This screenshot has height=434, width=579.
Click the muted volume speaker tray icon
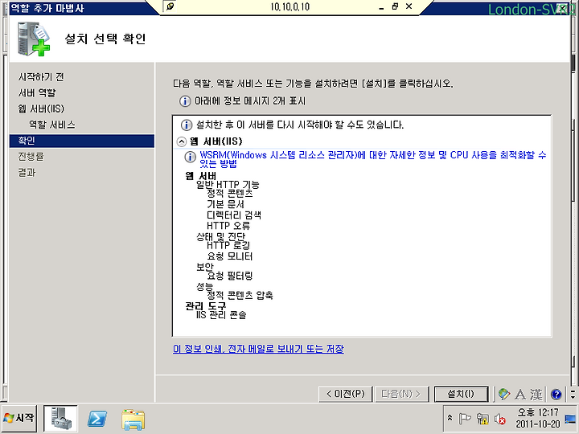tap(499, 419)
